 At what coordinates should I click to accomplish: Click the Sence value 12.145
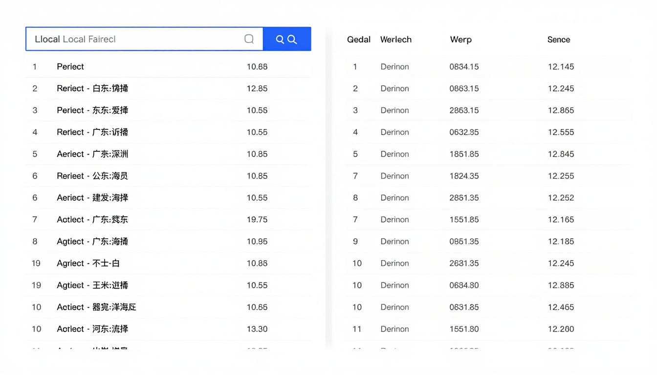(561, 66)
